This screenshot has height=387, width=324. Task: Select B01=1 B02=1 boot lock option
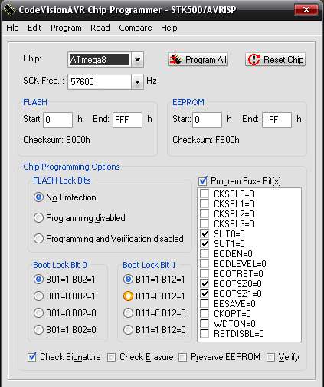tap(38, 279)
